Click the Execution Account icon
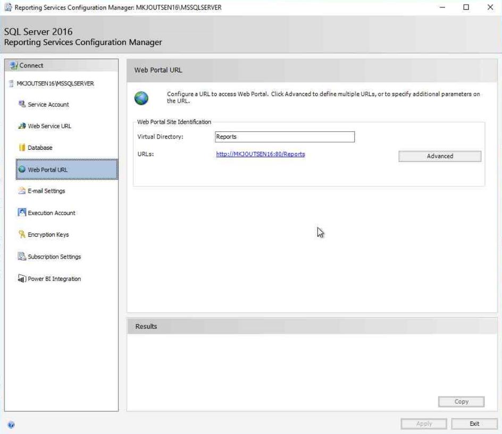The width and height of the screenshot is (502, 434). [22, 212]
